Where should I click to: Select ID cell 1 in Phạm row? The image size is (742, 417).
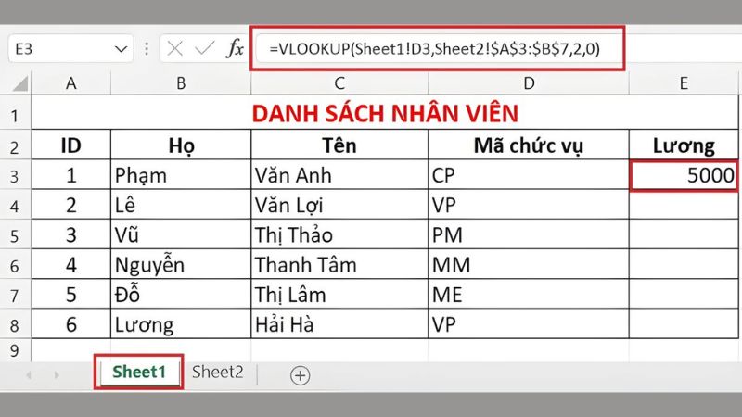71,175
